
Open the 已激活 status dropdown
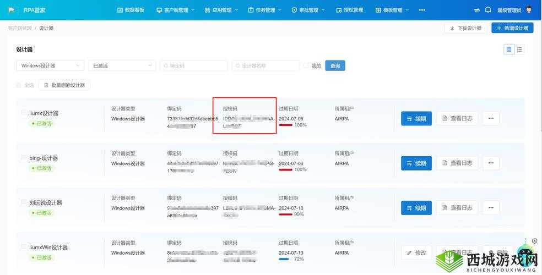tap(122, 66)
